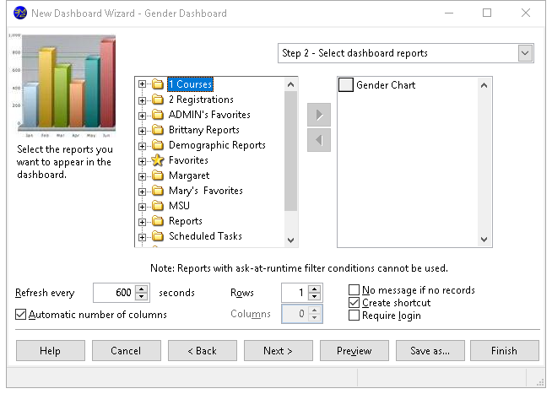The height and width of the screenshot is (394, 552).
Task: Click the Help button
Action: pyautogui.click(x=51, y=350)
